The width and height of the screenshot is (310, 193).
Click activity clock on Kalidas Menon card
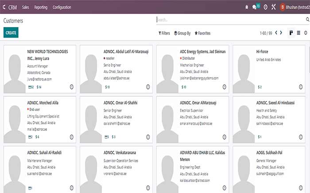click(x=225, y=188)
